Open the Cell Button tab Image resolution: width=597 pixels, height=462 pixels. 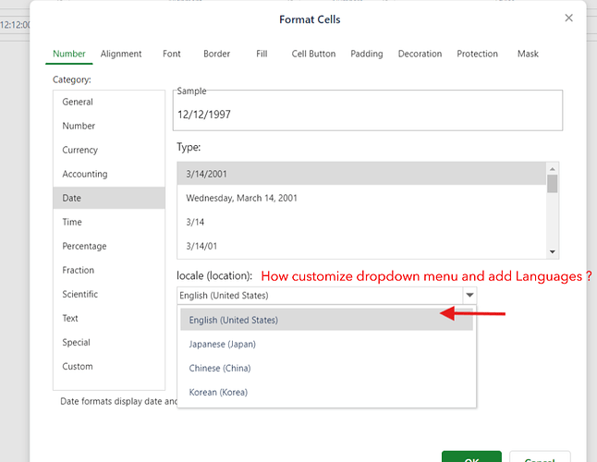click(313, 54)
